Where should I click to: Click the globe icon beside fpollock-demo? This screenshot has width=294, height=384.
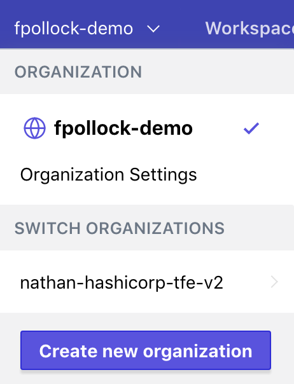[34, 128]
